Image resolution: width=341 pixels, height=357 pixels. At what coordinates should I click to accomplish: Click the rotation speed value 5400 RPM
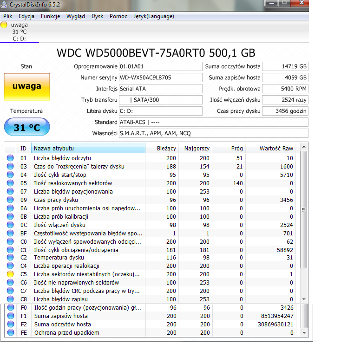[x=285, y=89]
